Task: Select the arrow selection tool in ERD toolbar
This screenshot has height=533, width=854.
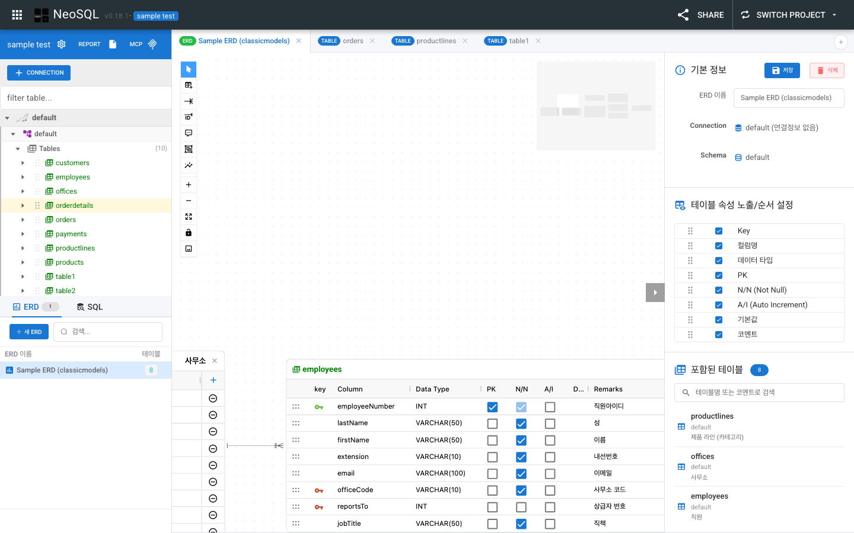Action: 188,69
